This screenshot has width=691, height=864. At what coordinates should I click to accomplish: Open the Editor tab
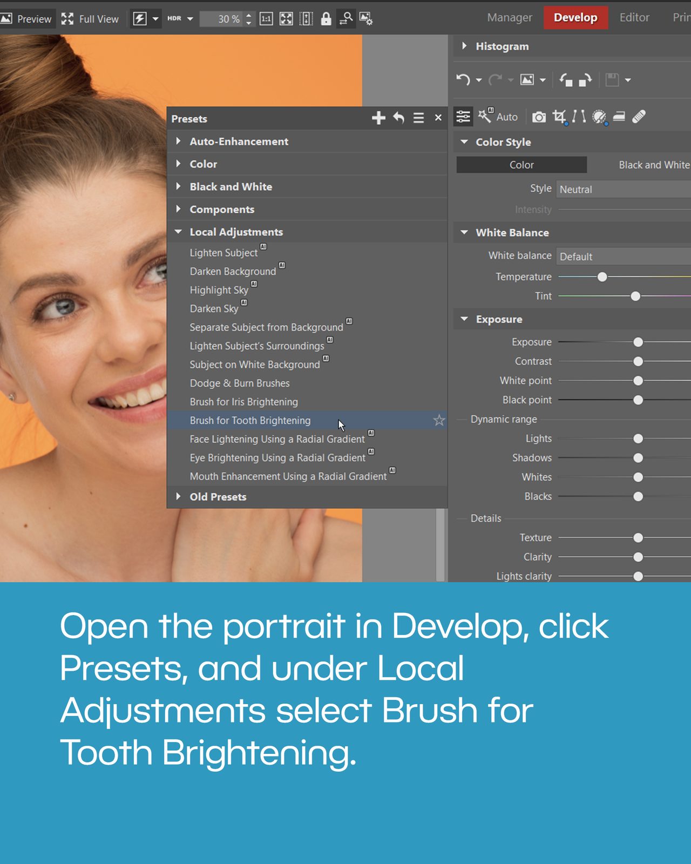coord(634,18)
